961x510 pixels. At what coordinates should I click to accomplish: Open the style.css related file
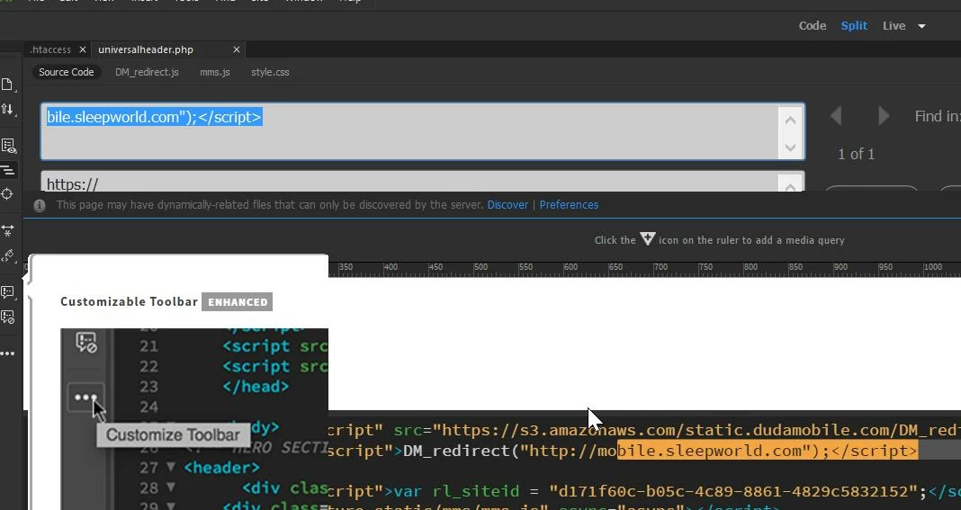point(270,72)
